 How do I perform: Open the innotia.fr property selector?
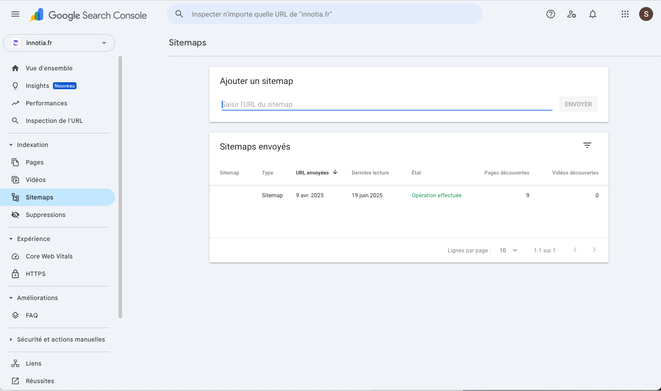pyautogui.click(x=59, y=42)
